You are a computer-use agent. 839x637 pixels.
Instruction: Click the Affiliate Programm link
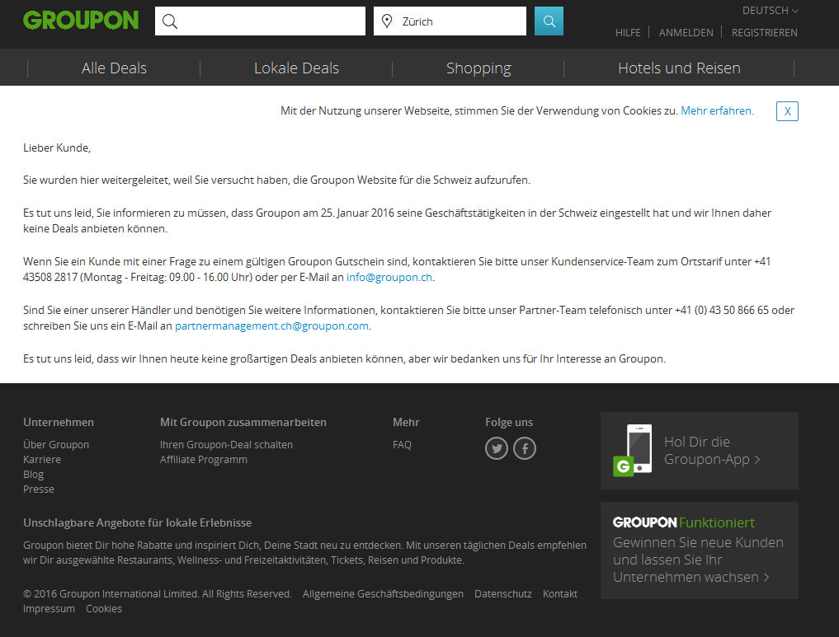tap(204, 460)
